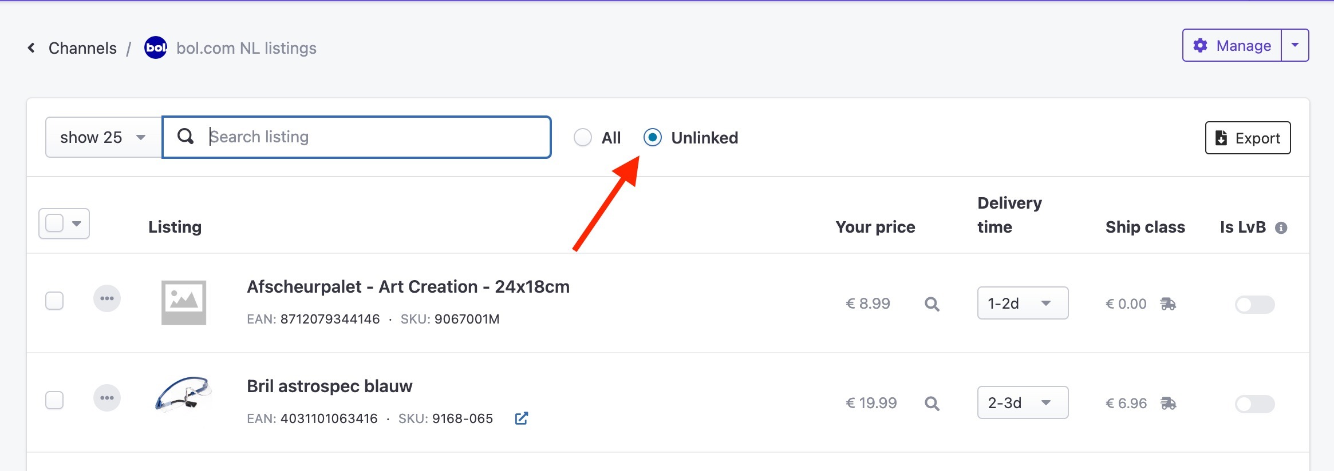Tick checkbox for Afscheurpalet listing

pyautogui.click(x=54, y=301)
